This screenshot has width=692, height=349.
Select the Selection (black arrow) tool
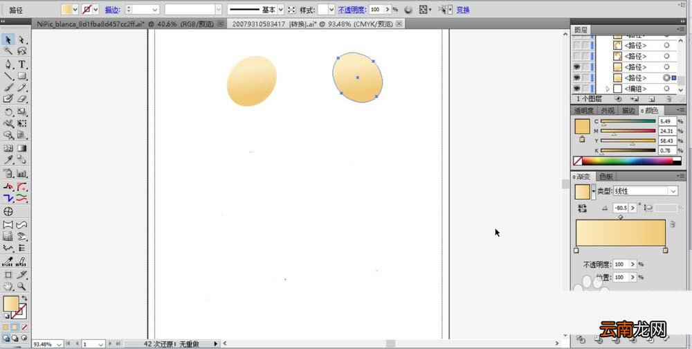point(8,40)
